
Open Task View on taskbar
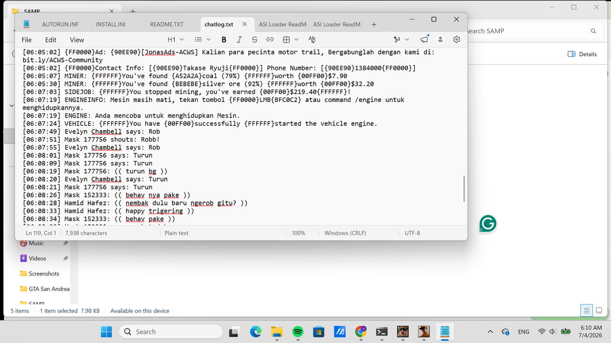(x=234, y=332)
